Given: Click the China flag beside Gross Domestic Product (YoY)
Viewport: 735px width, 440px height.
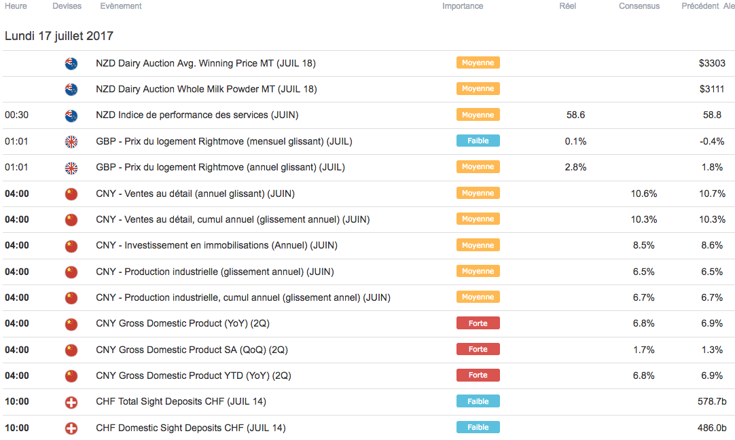Looking at the screenshot, I should pyautogui.click(x=71, y=324).
